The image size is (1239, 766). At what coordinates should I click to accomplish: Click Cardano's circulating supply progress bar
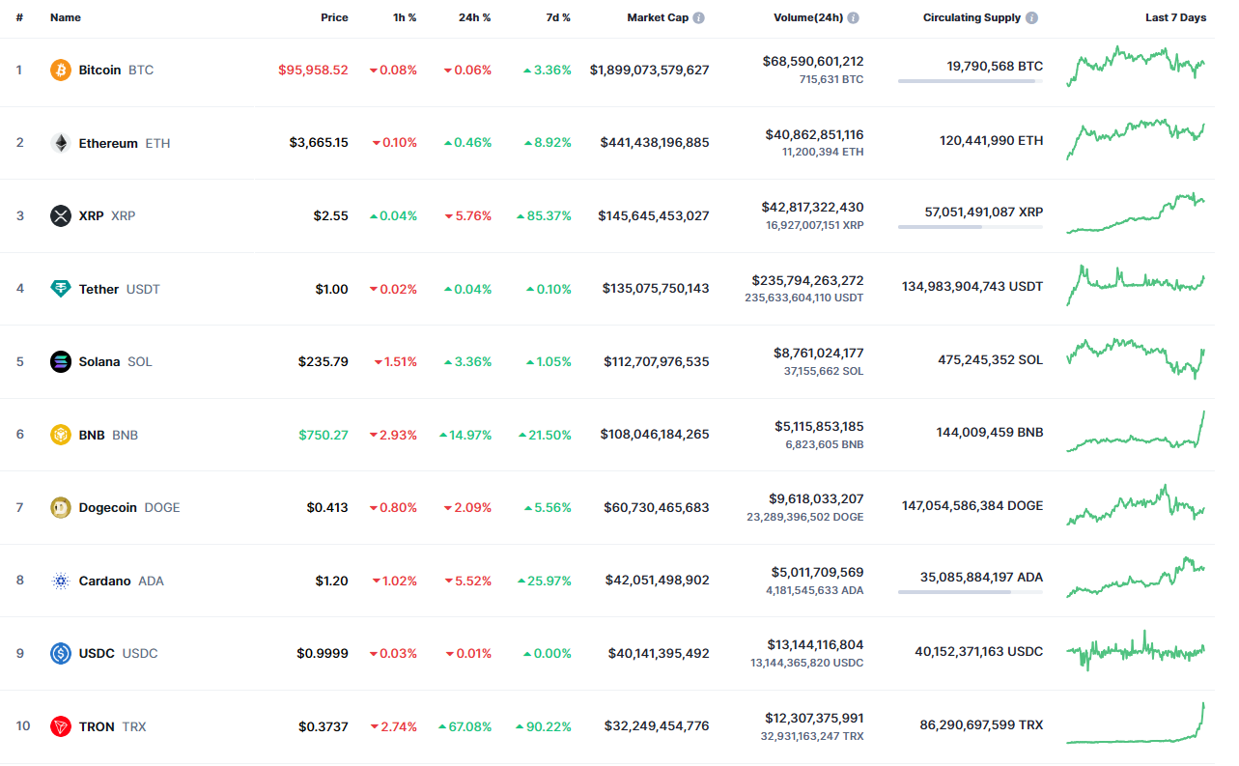tap(971, 592)
